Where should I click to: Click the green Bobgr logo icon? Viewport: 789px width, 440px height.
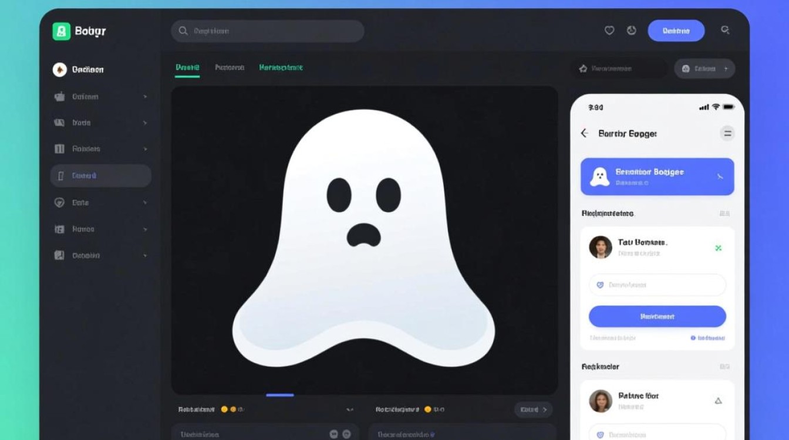[x=61, y=31]
